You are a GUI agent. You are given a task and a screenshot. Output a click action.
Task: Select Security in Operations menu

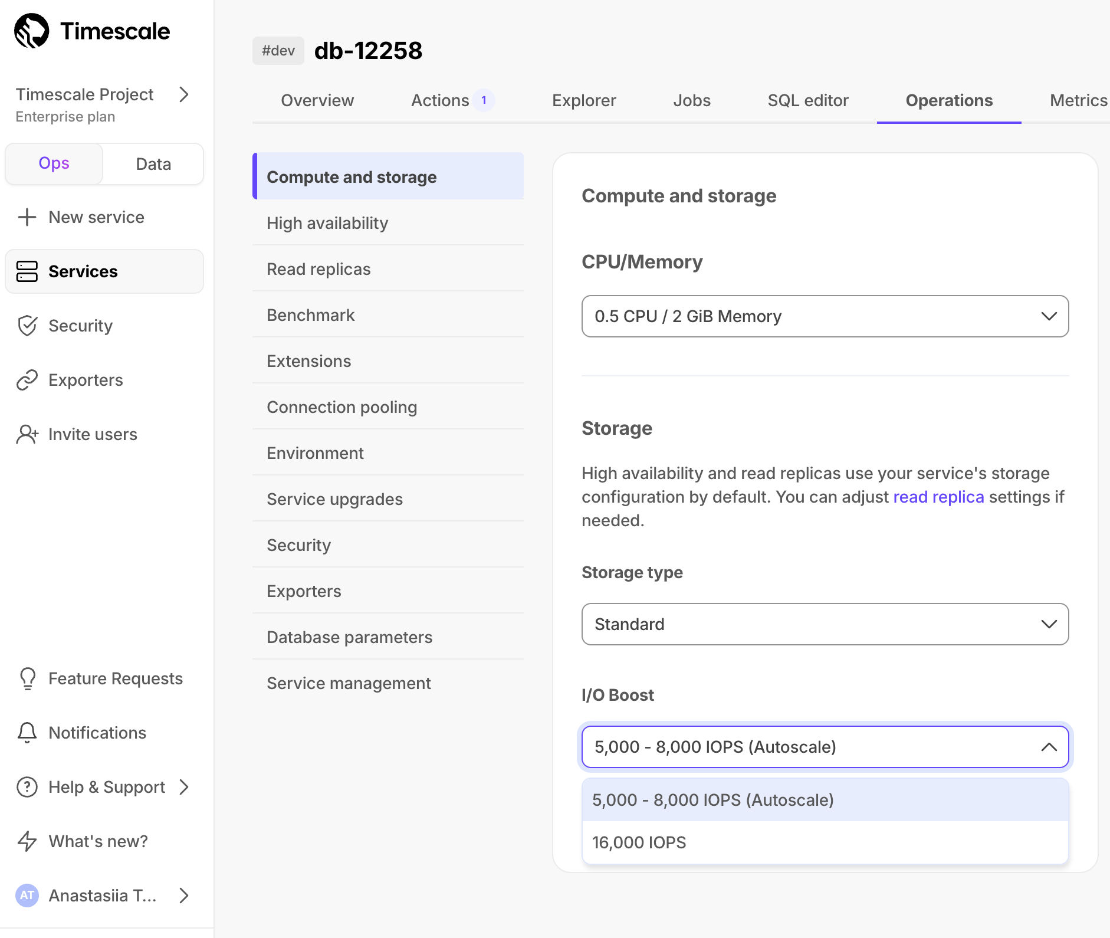point(388,545)
